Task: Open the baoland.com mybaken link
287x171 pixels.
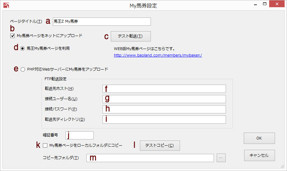Action: [x=158, y=55]
